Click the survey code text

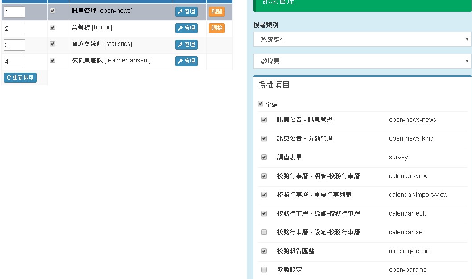(x=398, y=157)
